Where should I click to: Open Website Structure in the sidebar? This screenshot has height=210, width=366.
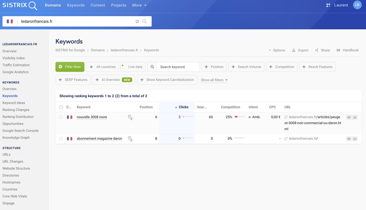click(16, 169)
